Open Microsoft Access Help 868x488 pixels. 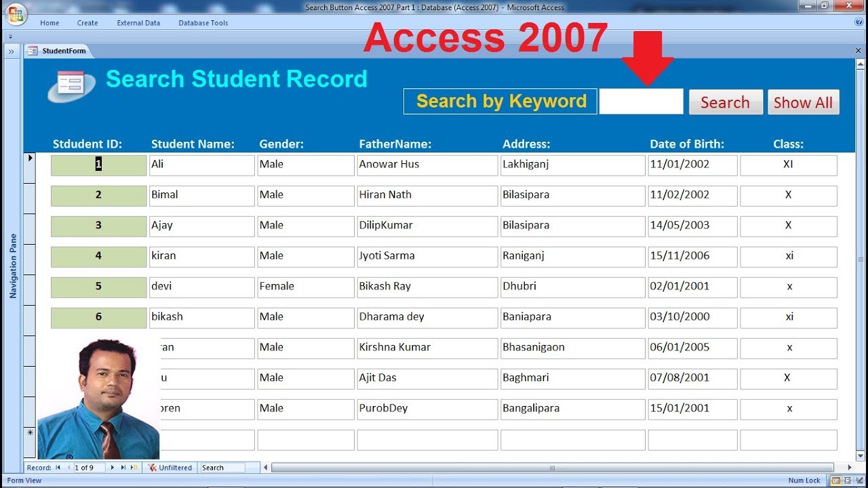[x=859, y=22]
